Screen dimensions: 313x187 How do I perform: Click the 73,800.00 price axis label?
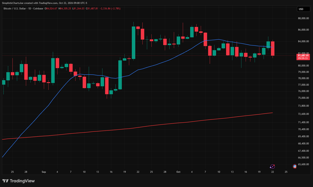303,106
